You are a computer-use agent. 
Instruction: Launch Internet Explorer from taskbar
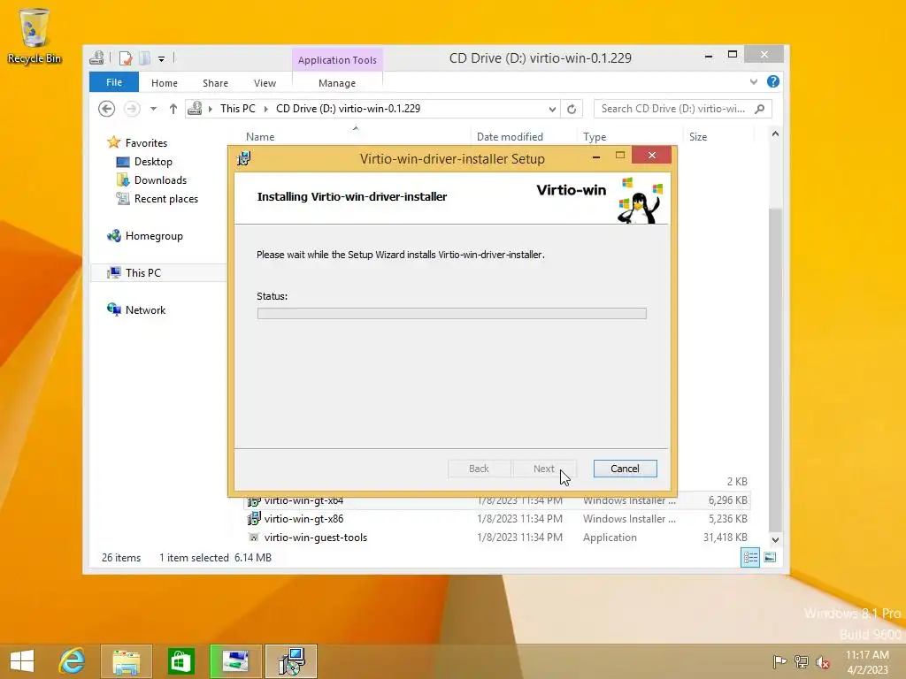click(73, 661)
